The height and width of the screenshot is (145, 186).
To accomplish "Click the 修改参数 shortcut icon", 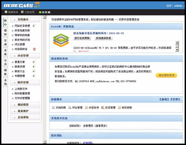I will click(119, 107).
